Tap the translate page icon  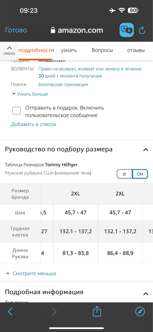point(127,30)
